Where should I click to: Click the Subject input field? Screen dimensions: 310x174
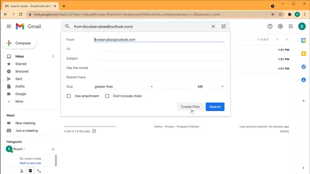point(159,58)
